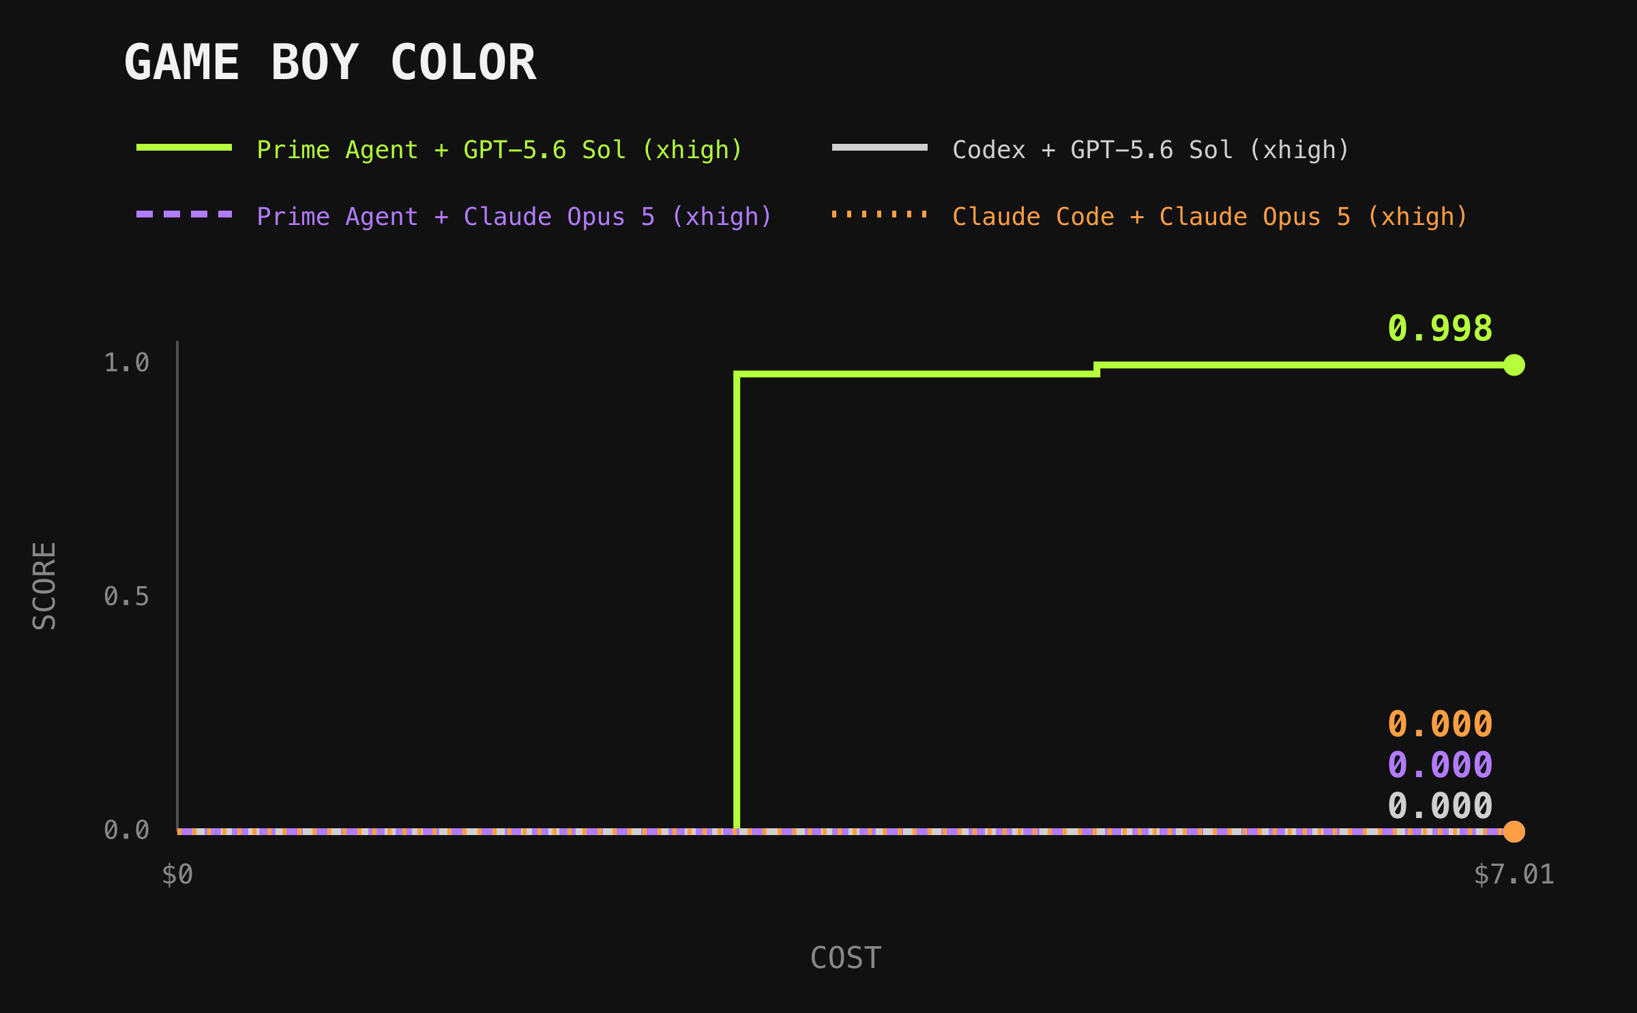Click the orange 0.000 score label
Viewport: 1637px width, 1013px height.
[x=1441, y=724]
